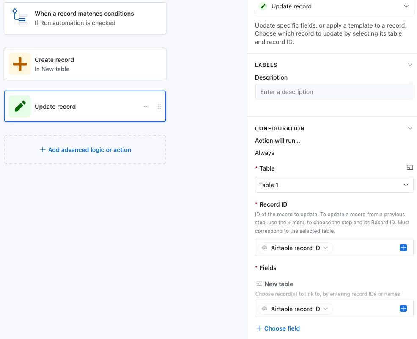
Task: Expand Airtable record ID token under New table
Action: (x=325, y=309)
